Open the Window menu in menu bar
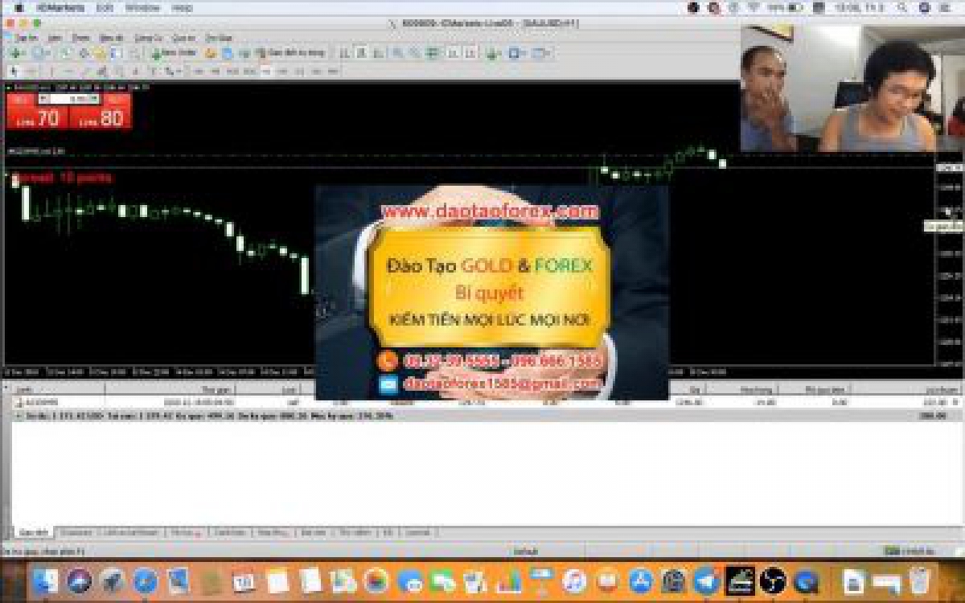The image size is (965, 603). [x=142, y=7]
